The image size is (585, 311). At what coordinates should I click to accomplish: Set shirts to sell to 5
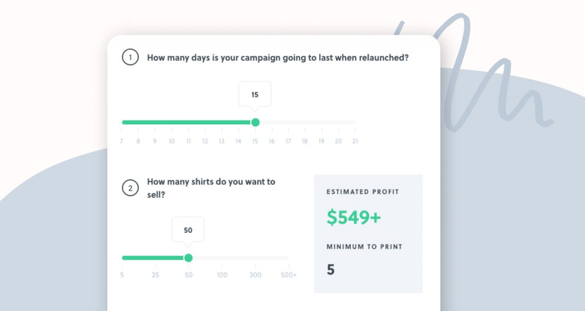point(122,275)
